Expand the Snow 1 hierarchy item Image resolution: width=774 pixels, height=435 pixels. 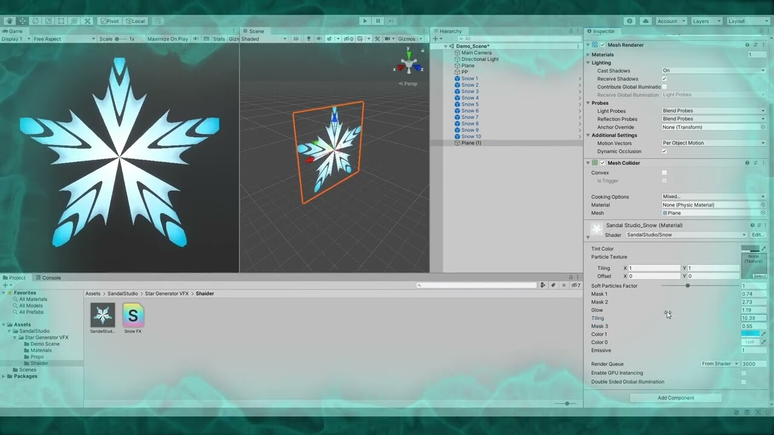579,78
